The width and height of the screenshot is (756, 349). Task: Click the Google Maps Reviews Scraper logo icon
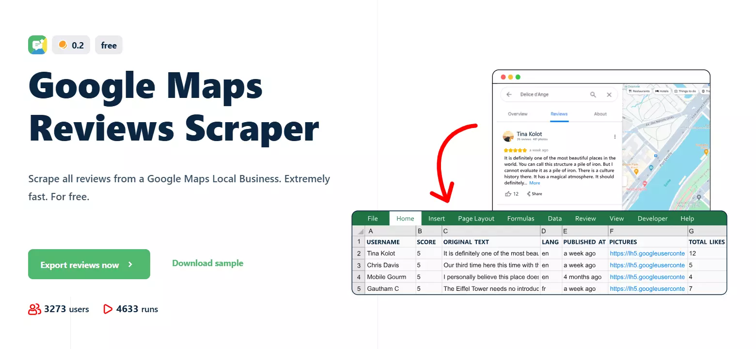coord(38,45)
